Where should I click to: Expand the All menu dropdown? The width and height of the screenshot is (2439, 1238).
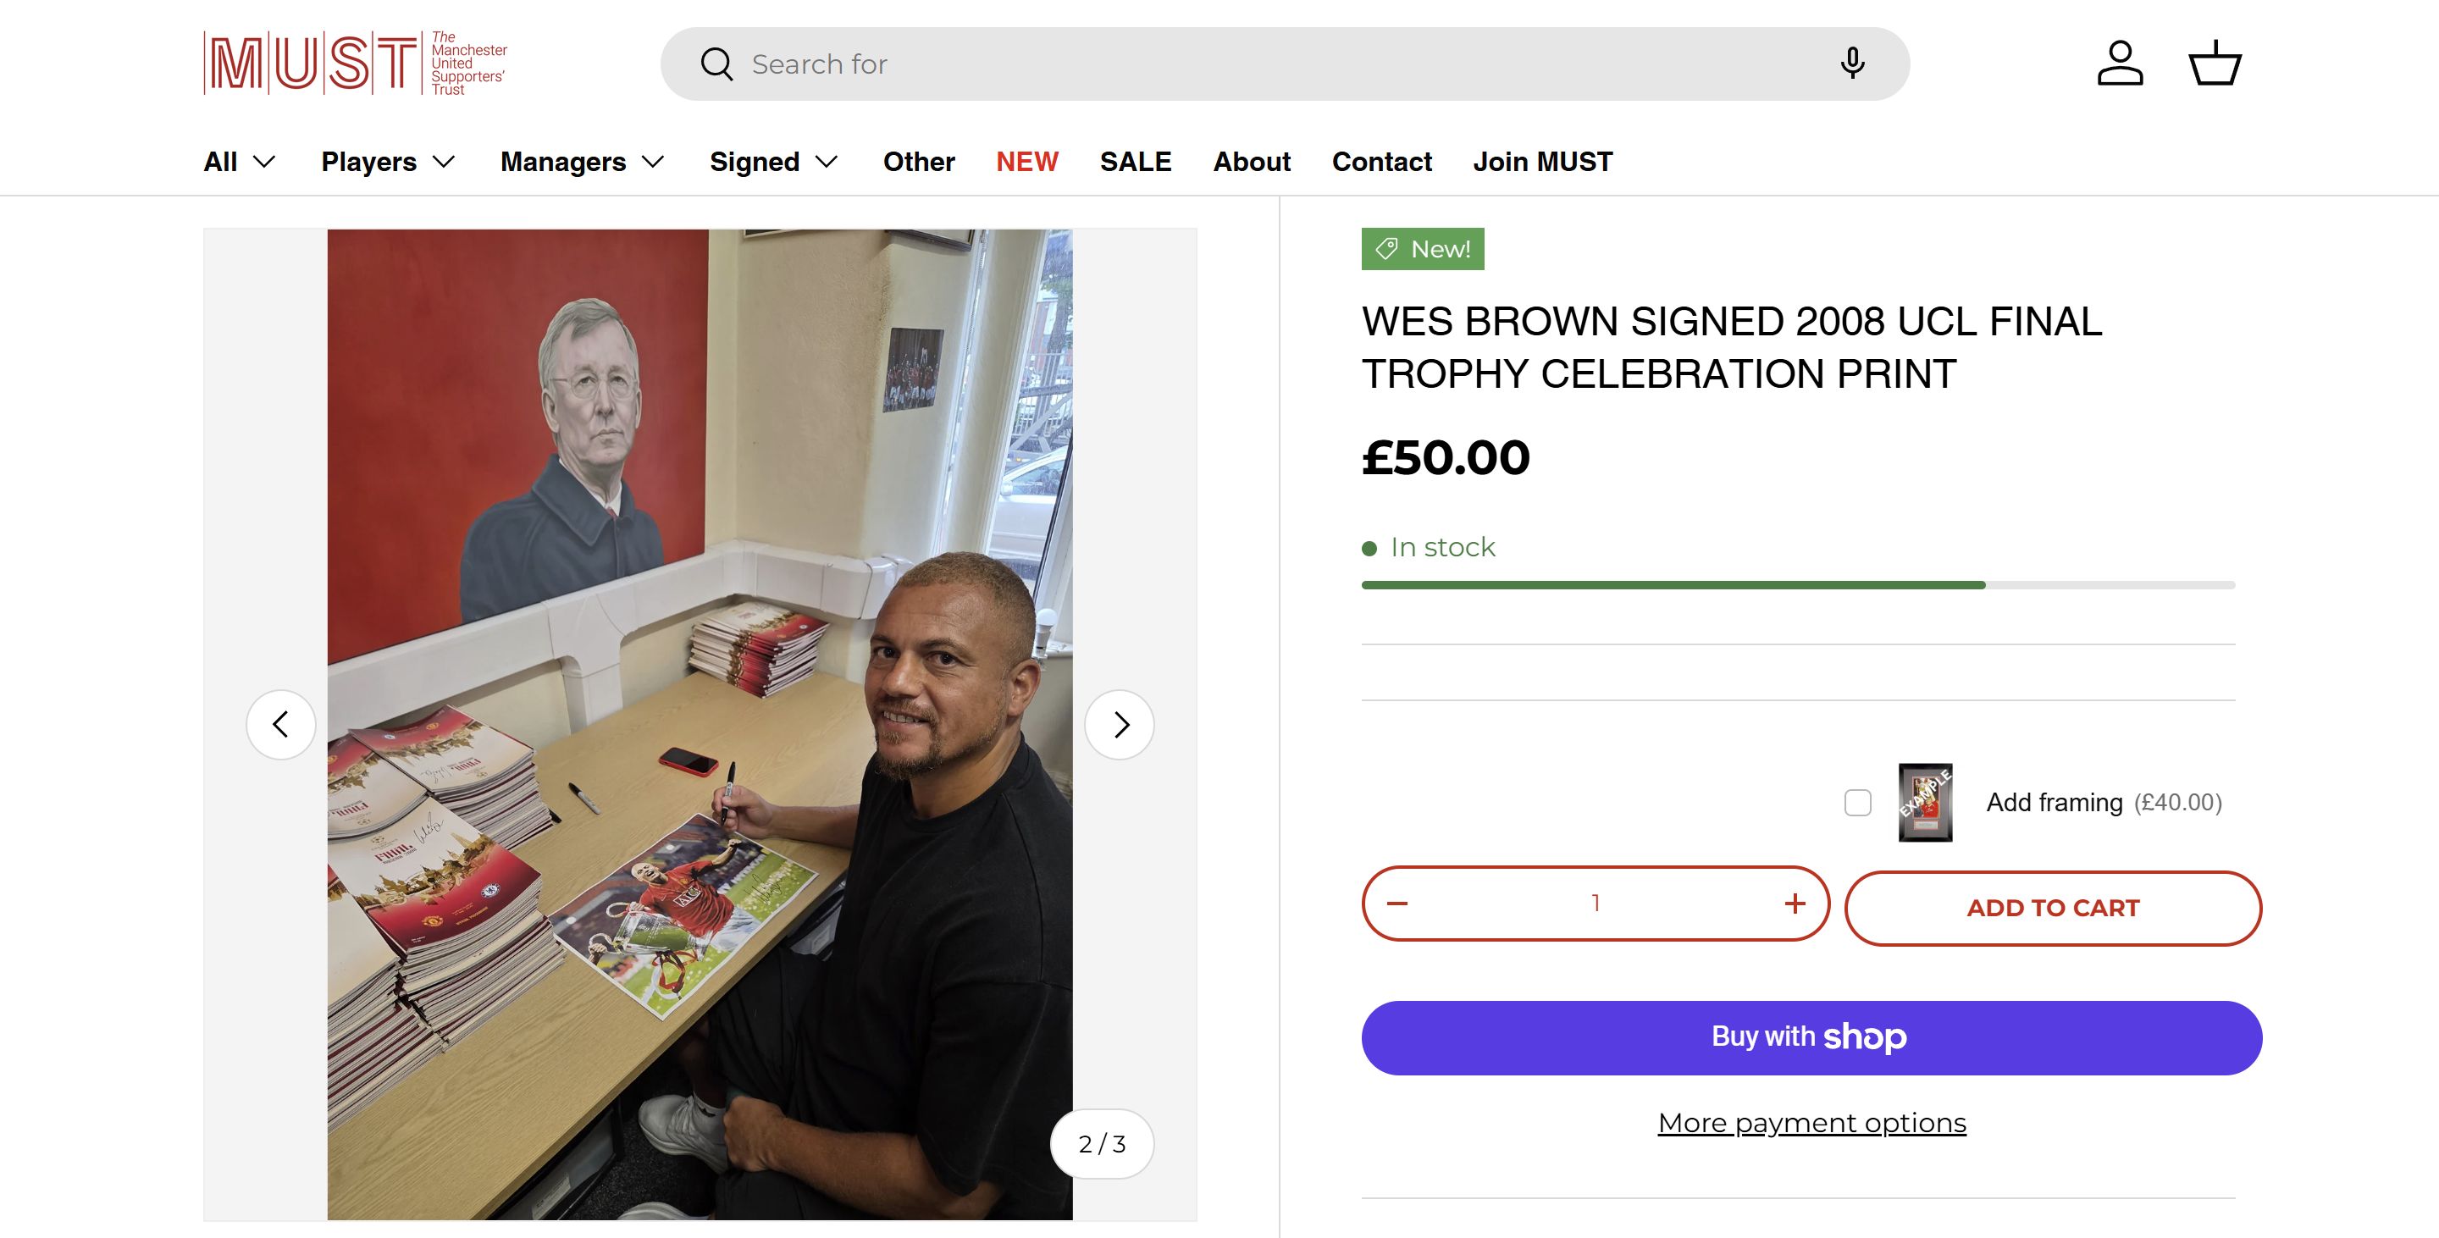[240, 162]
